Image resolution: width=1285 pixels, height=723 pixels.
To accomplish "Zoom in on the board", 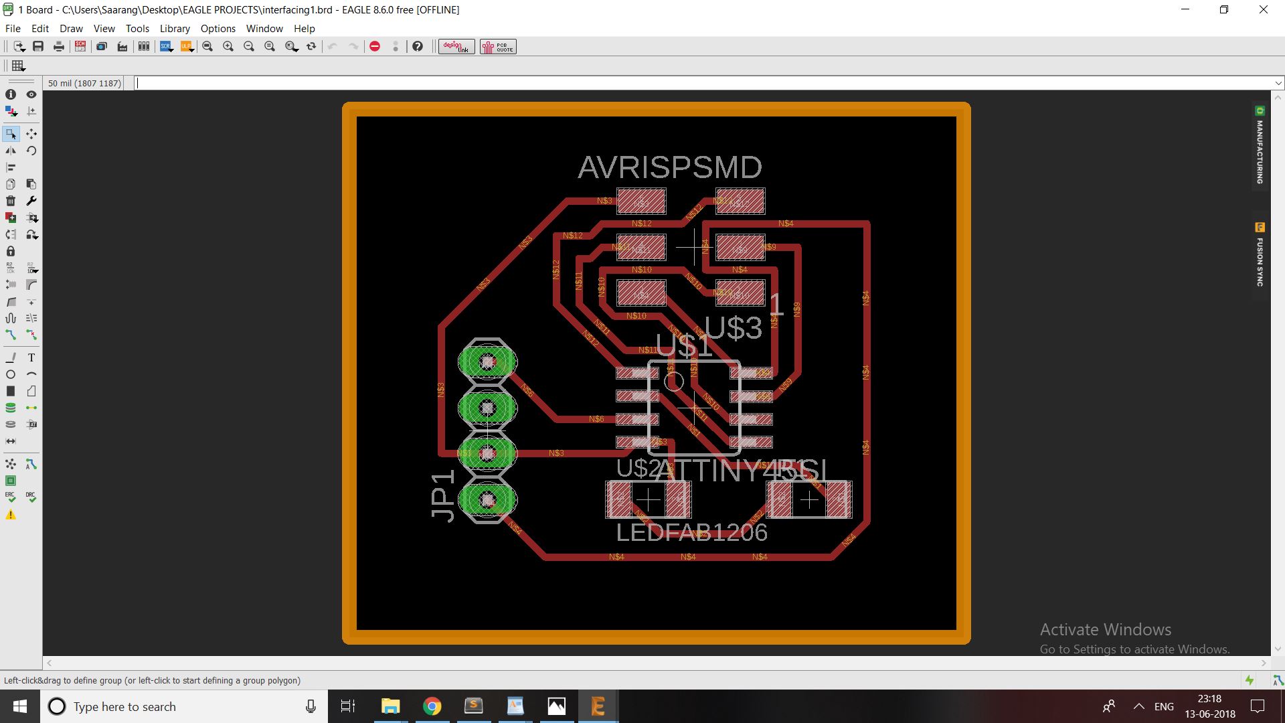I will (x=228, y=46).
